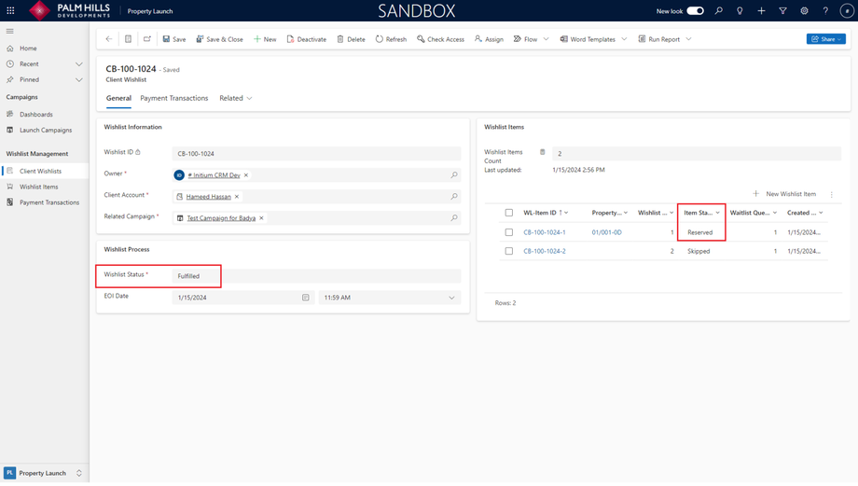Click the New Wishlist Item button
The height and width of the screenshot is (486, 858).
tap(784, 194)
